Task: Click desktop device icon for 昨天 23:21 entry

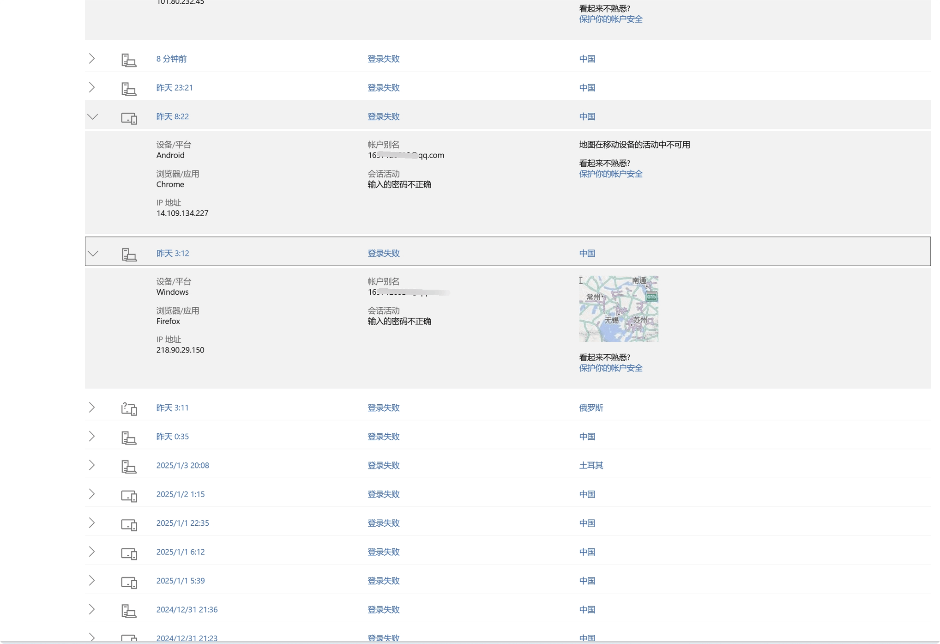Action: click(129, 88)
